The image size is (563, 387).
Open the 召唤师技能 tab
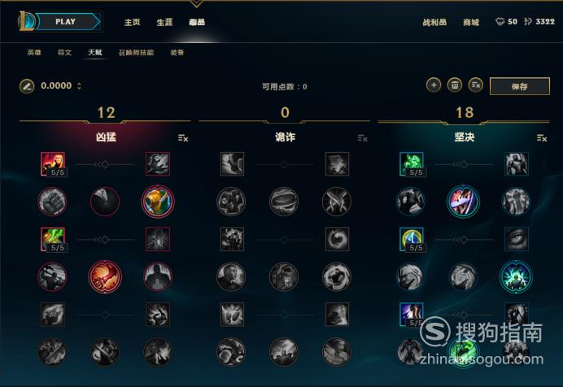(136, 53)
